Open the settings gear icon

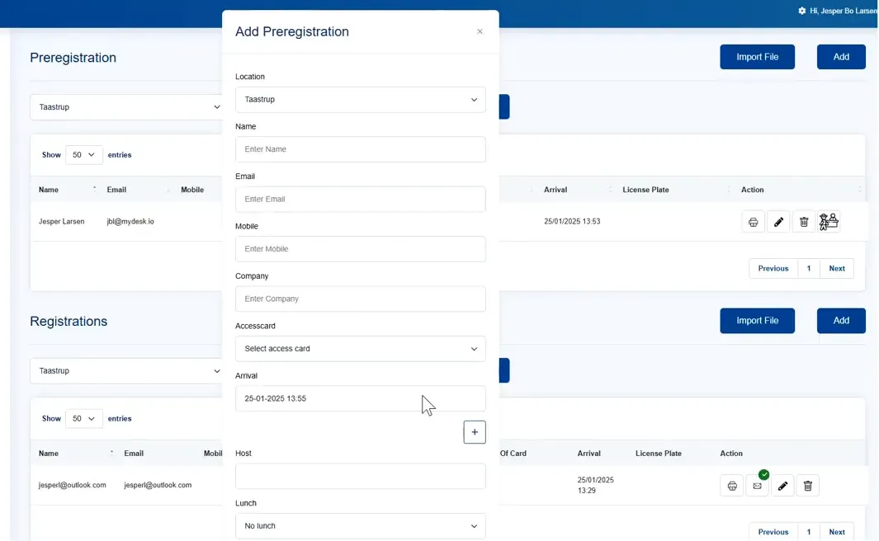point(801,11)
